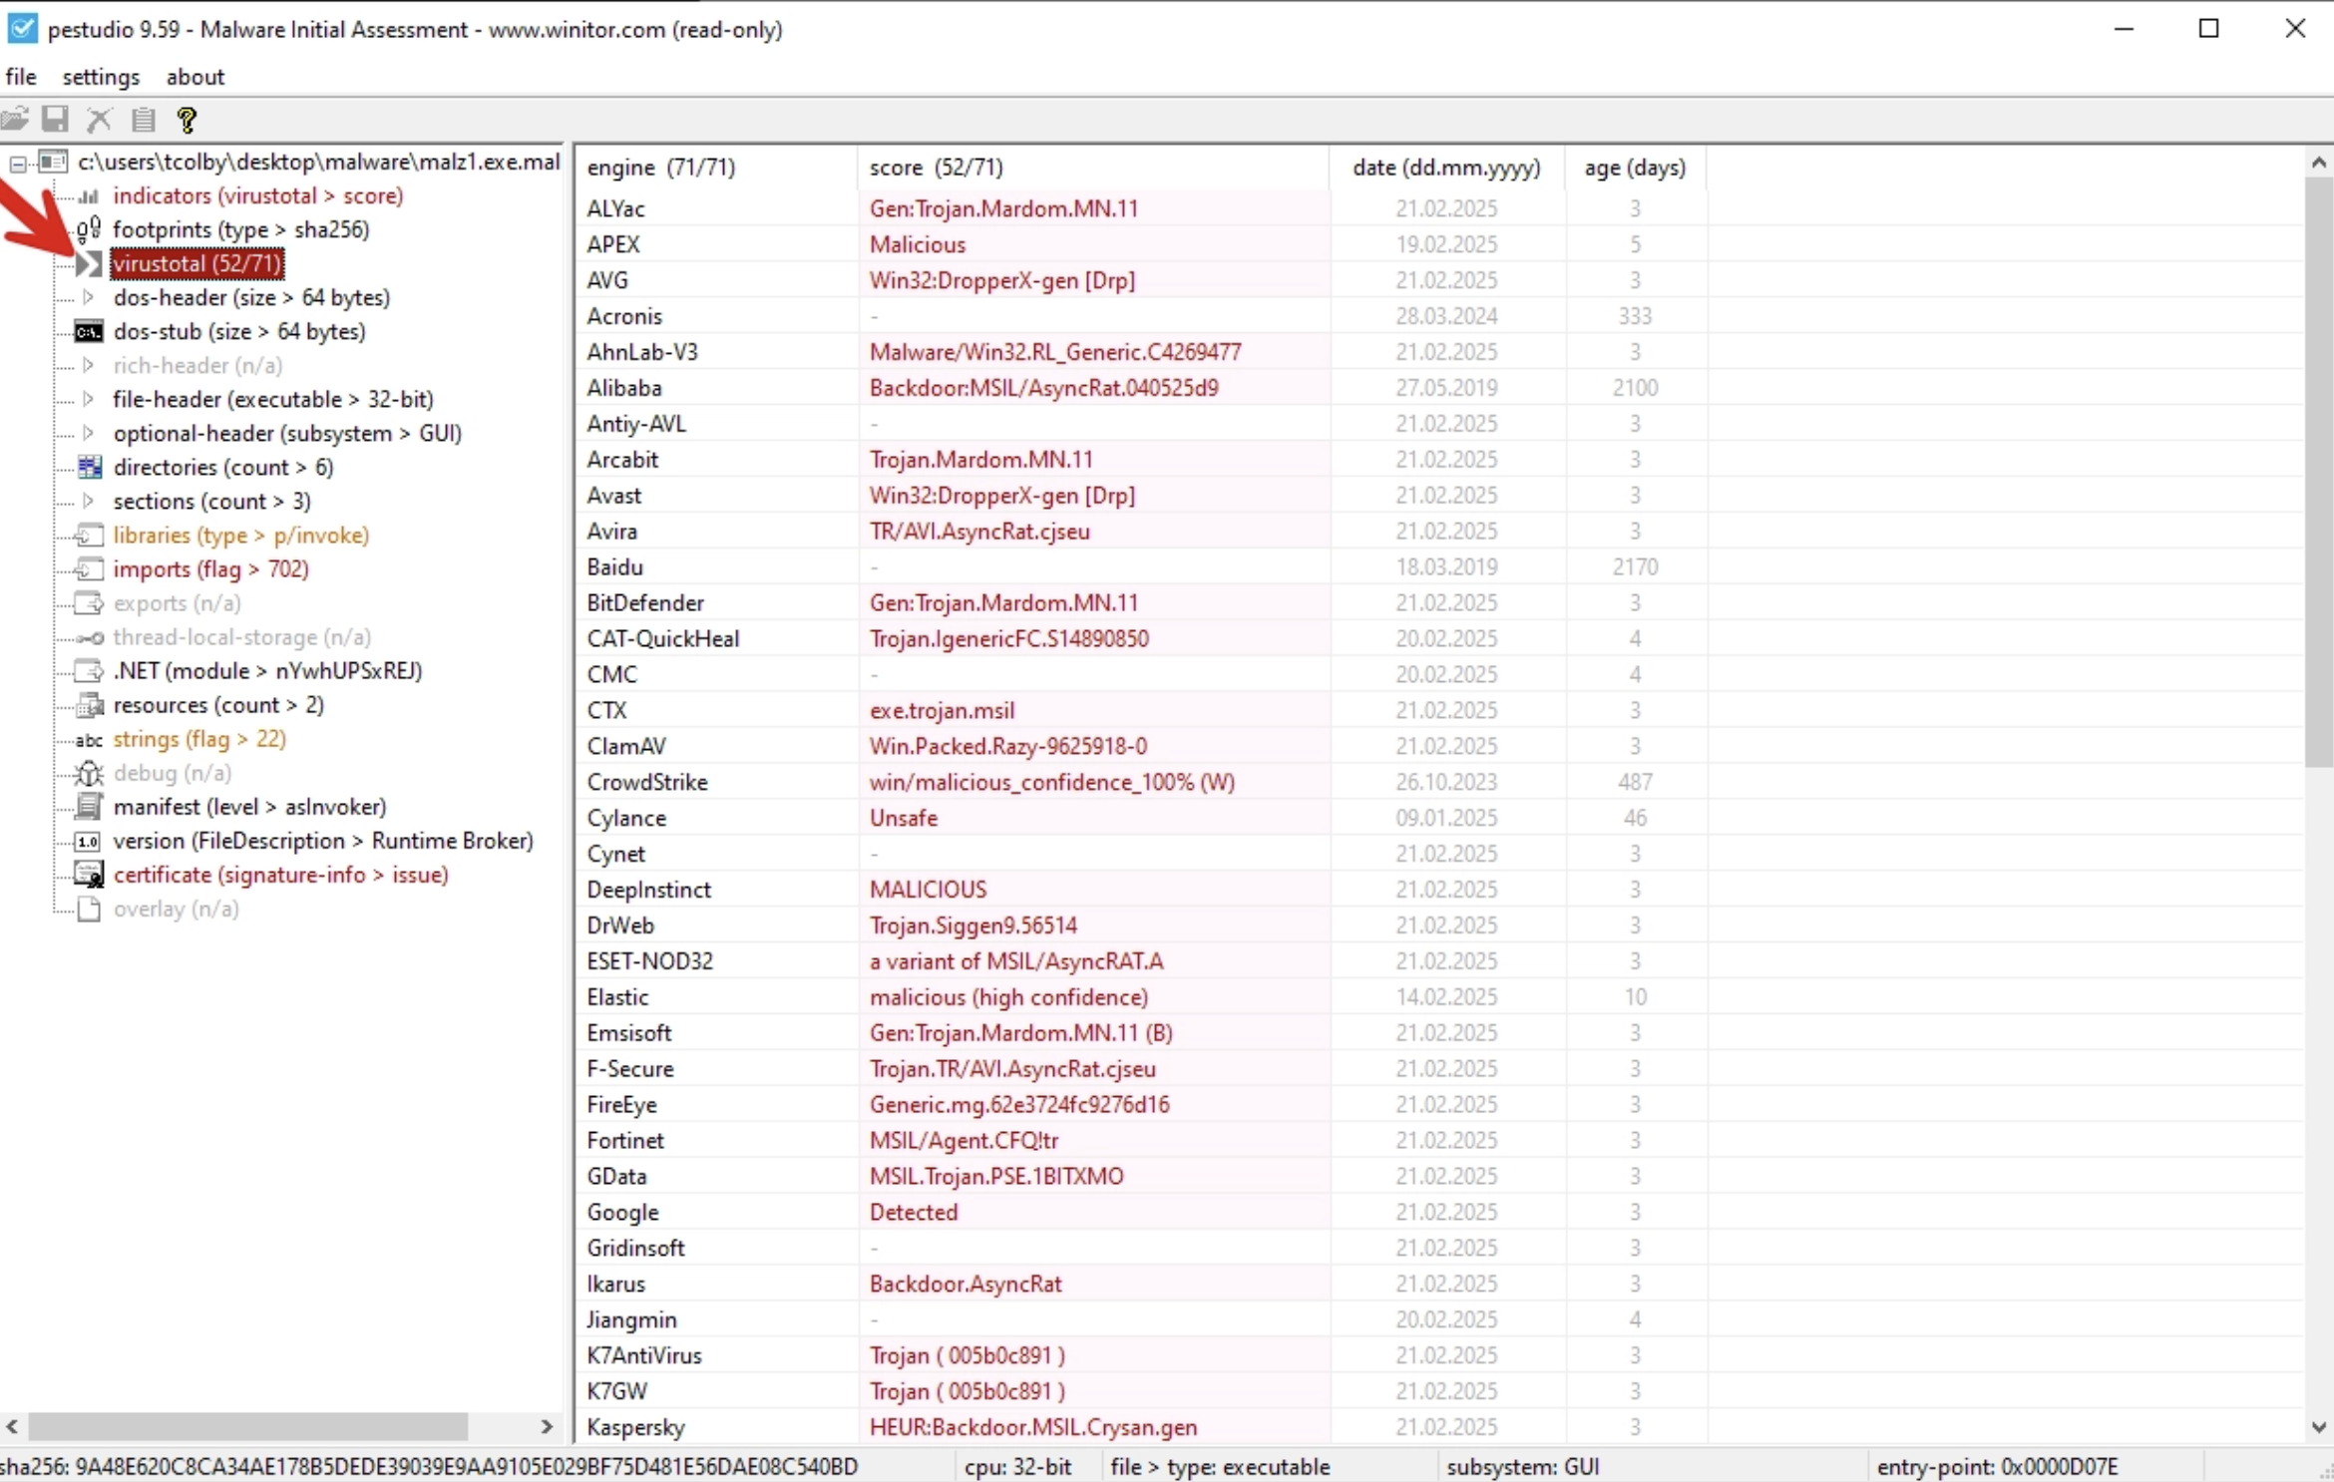Sort by date (dd.mm.yyyy) column header
This screenshot has width=2334, height=1482.
(x=1446, y=168)
